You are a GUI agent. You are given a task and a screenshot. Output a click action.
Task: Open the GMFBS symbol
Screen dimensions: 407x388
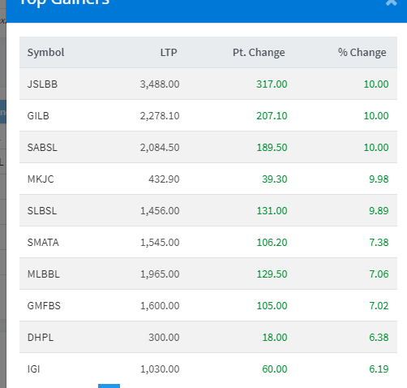[x=44, y=306]
